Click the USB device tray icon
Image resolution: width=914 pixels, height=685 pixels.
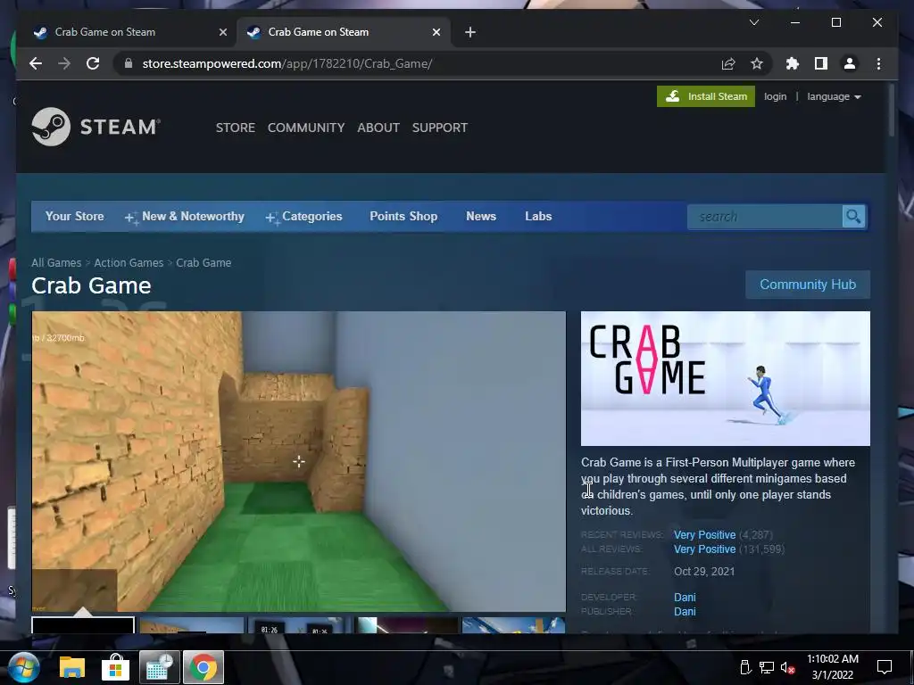[x=745, y=667]
